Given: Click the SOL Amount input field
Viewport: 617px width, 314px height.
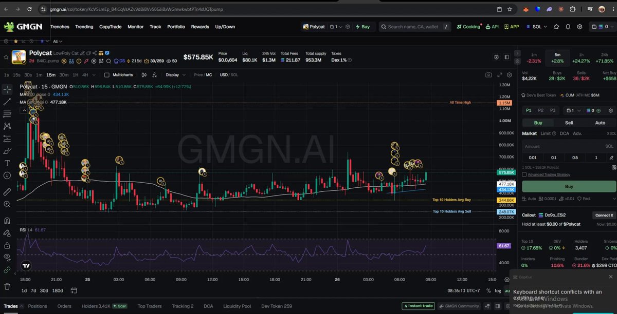Looking at the screenshot, I should pyautogui.click(x=569, y=146).
